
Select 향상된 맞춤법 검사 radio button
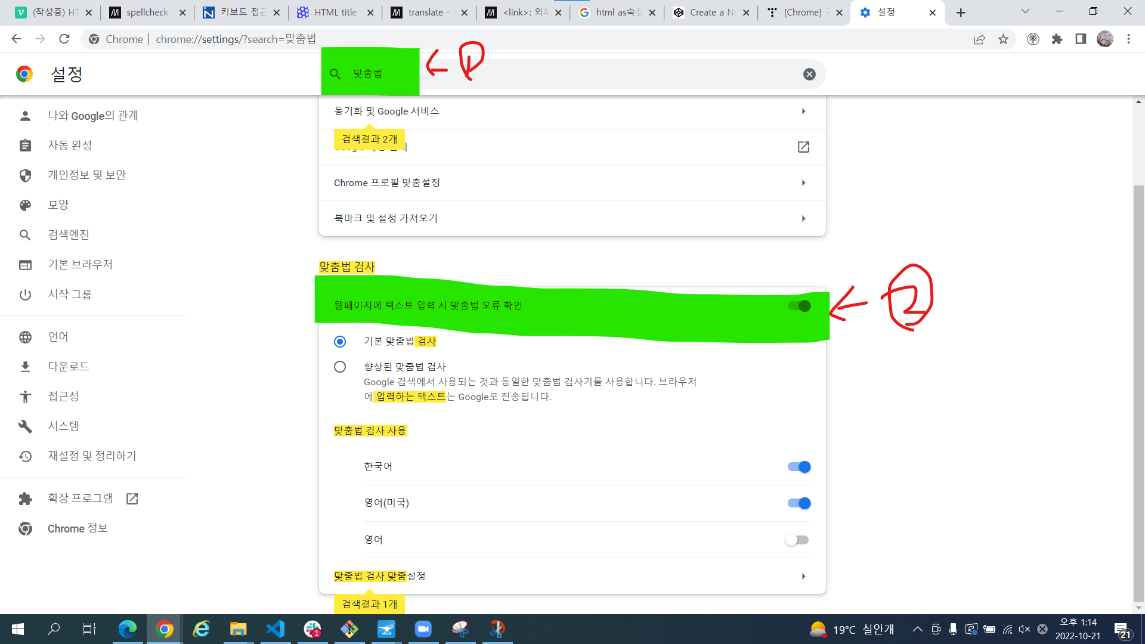pyautogui.click(x=340, y=367)
